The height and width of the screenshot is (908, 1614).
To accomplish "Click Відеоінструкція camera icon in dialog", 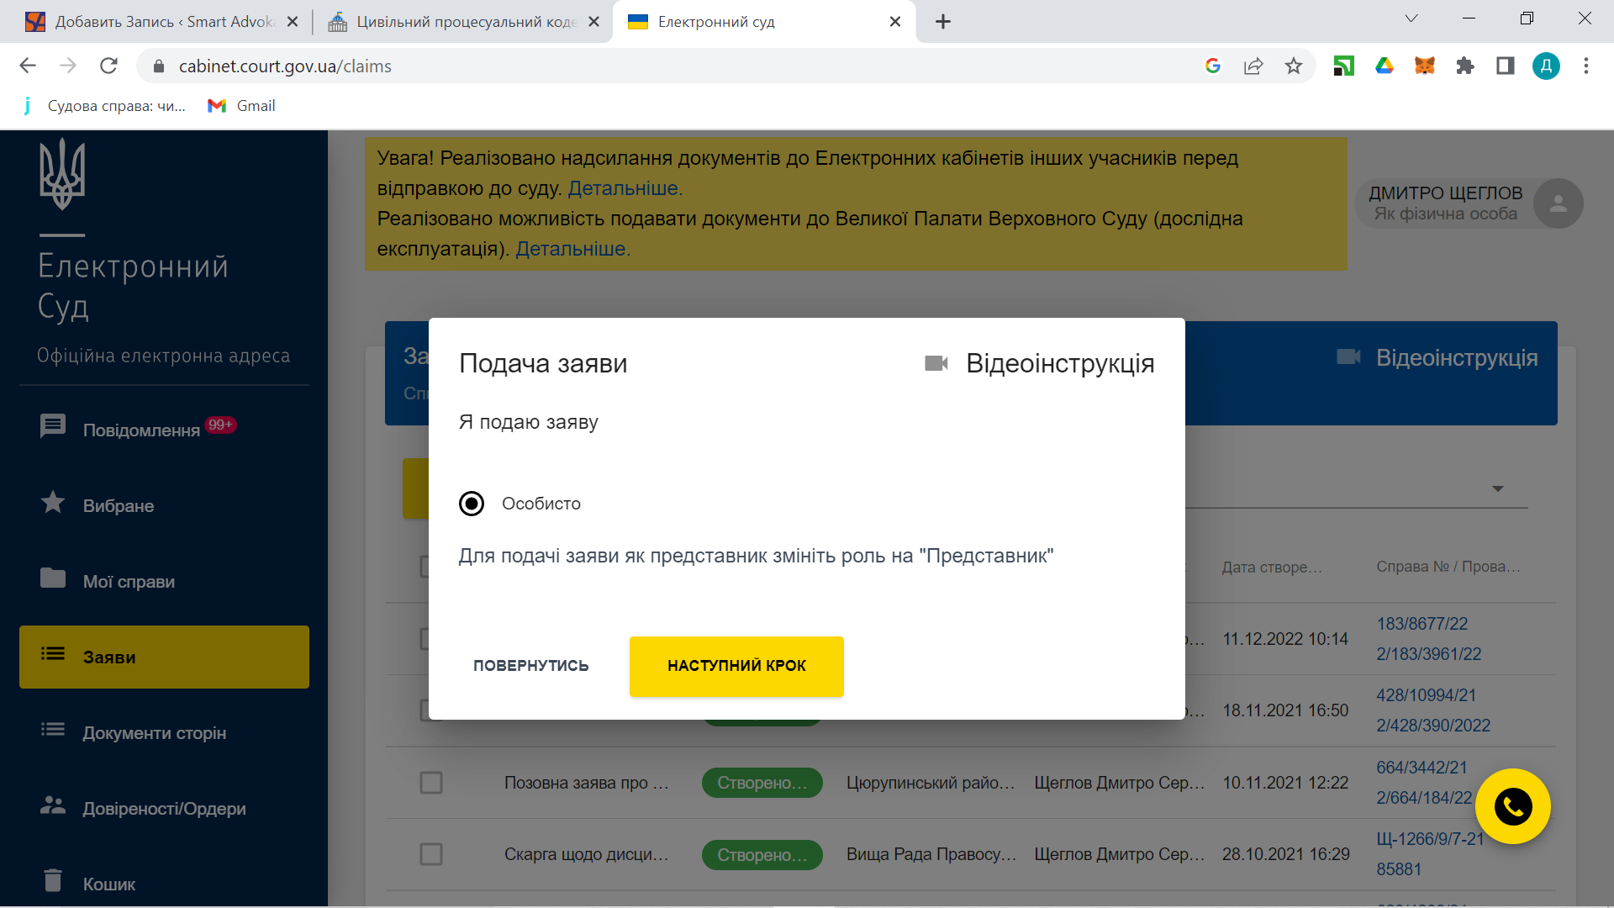I will [x=936, y=363].
